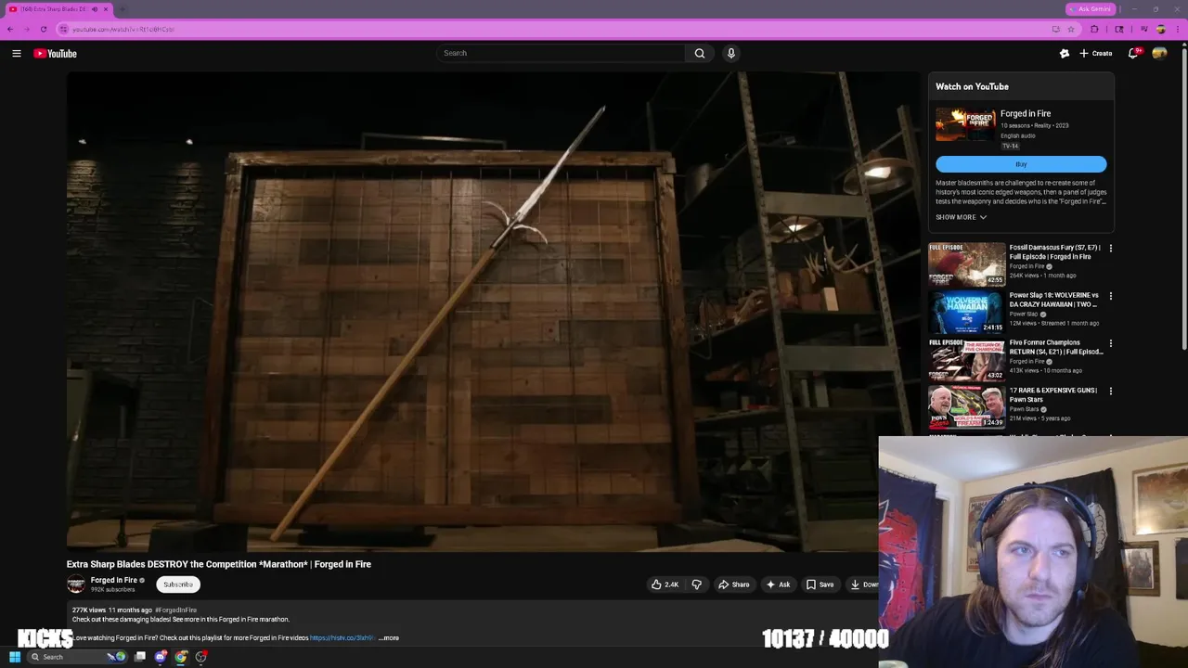This screenshot has width=1188, height=668.
Task: Save the video to a playlist
Action: (820, 584)
